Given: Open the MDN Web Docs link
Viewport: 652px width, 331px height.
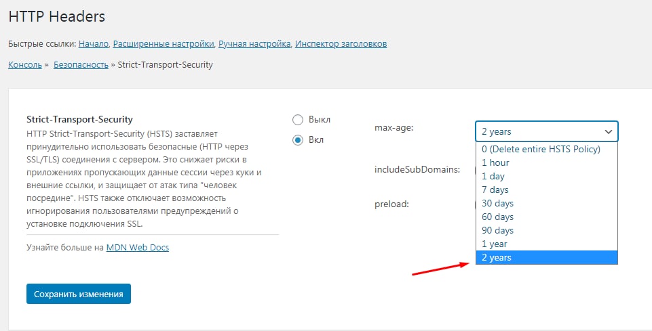Looking at the screenshot, I should (138, 247).
